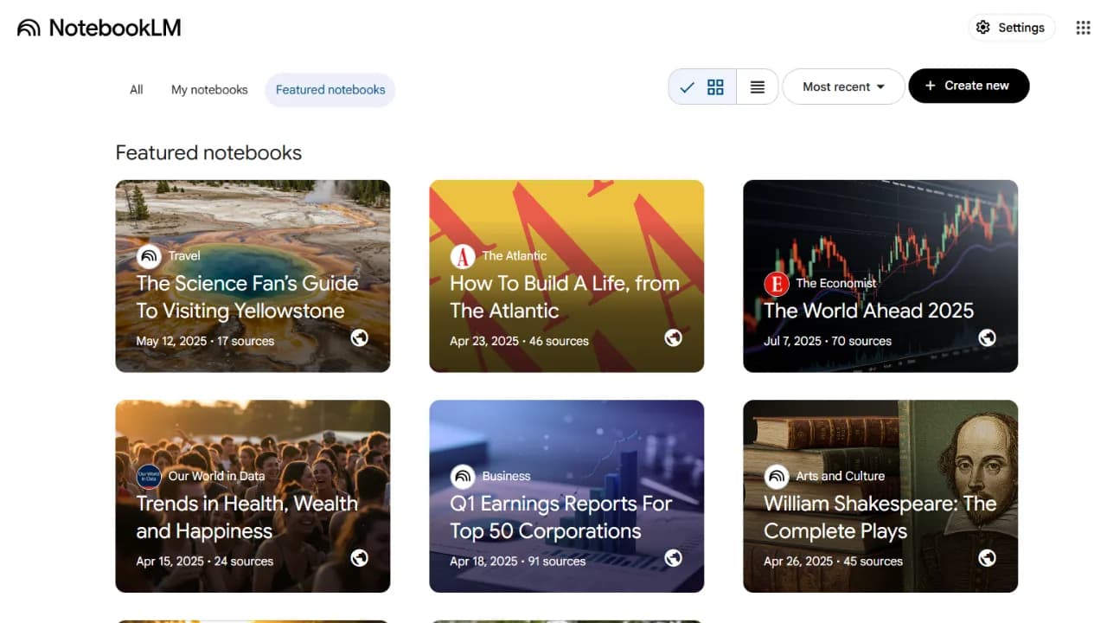The image size is (1107, 623).
Task: Click the 'Apr 23, 2025 · 46 sources' text
Action: [519, 341]
